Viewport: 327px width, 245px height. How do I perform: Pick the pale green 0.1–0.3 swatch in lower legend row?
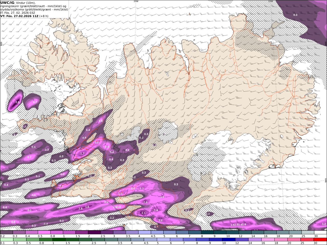click(7, 239)
